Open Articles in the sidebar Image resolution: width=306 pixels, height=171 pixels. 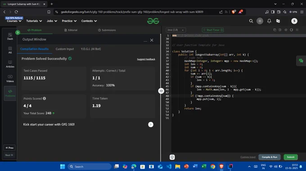click(10, 64)
